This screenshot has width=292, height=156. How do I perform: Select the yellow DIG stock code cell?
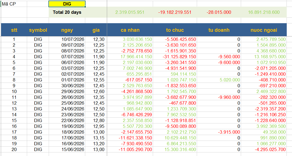tap(67, 4)
